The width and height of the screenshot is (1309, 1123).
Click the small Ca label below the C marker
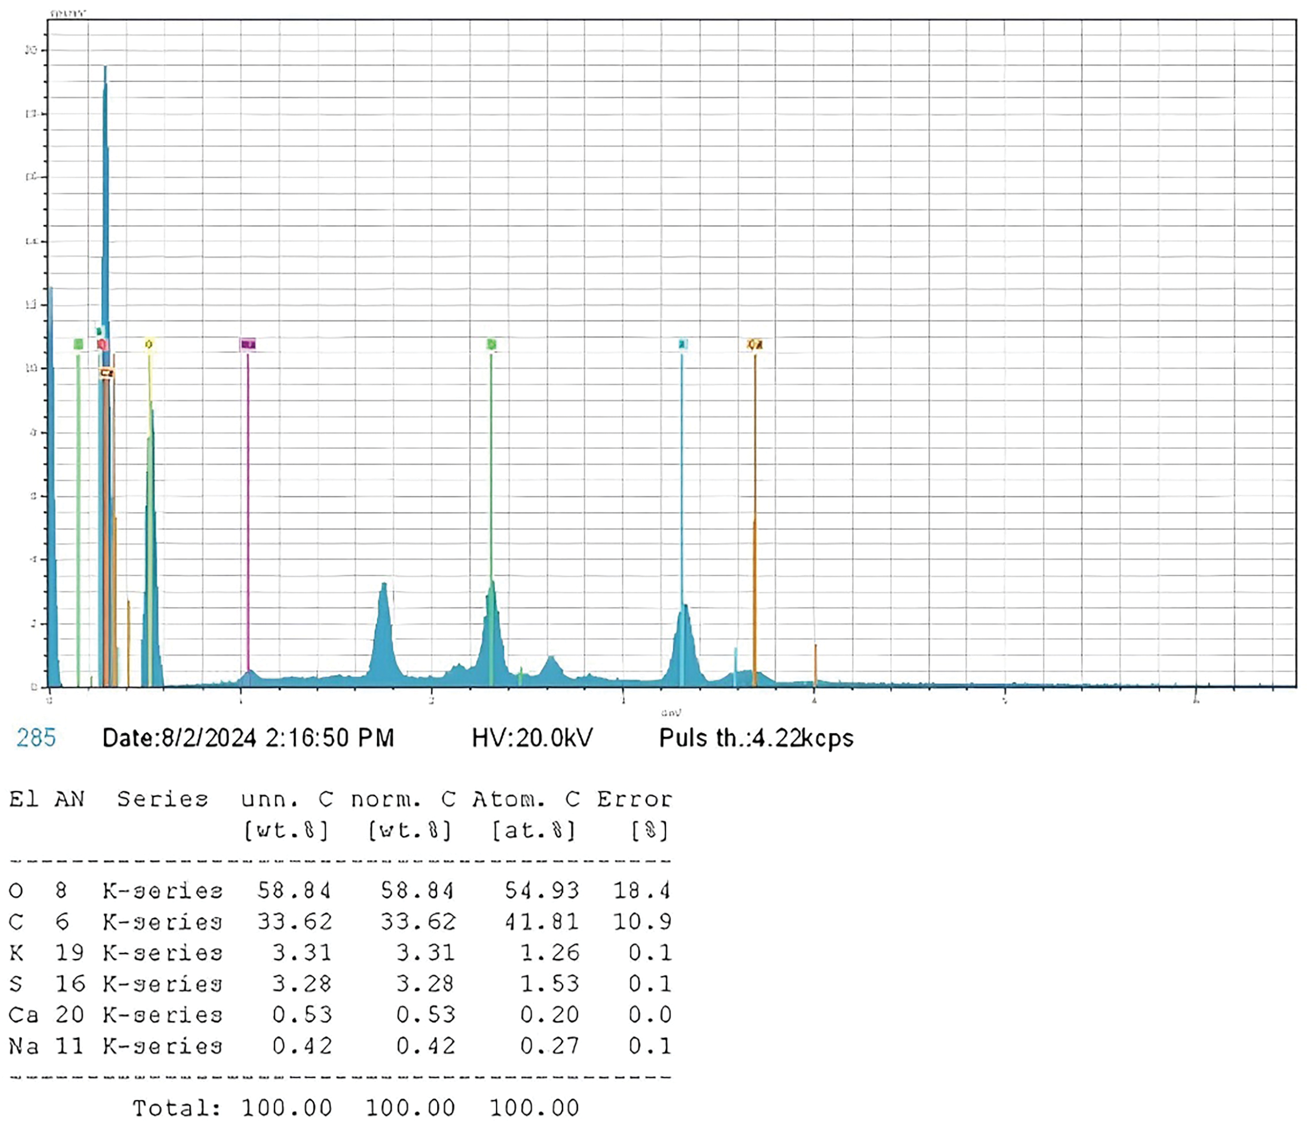(107, 373)
